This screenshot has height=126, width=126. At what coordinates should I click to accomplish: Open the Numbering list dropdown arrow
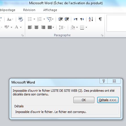[x=44, y=19]
